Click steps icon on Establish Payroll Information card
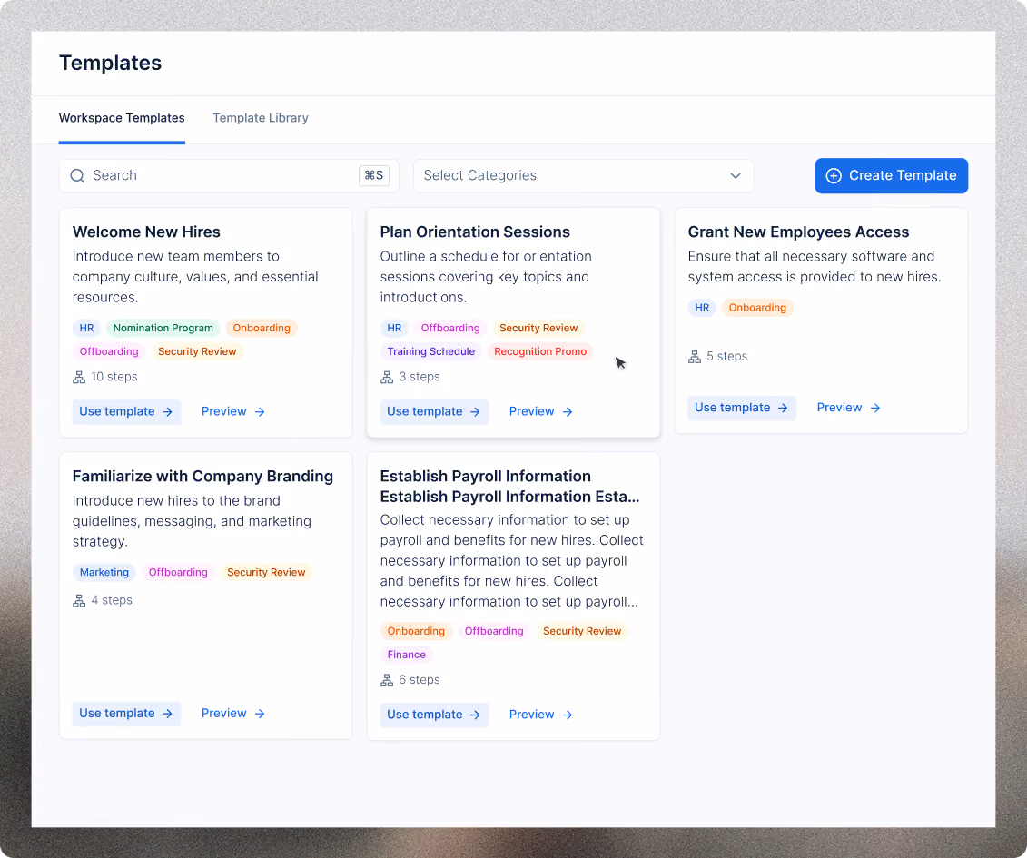 (387, 681)
